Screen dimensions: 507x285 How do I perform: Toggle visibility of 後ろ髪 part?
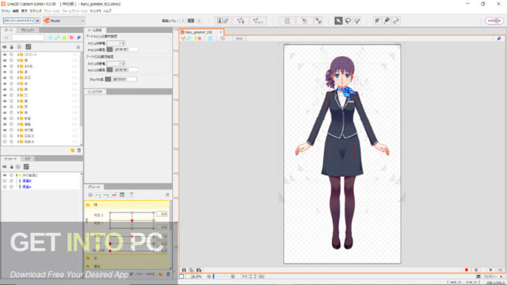[5, 130]
